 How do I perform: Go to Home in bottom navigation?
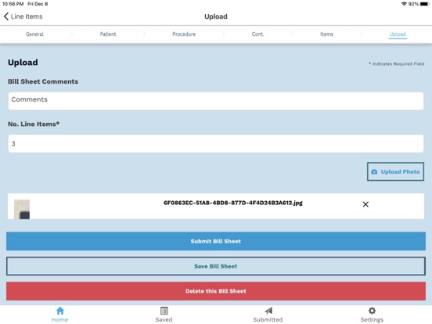click(59, 315)
